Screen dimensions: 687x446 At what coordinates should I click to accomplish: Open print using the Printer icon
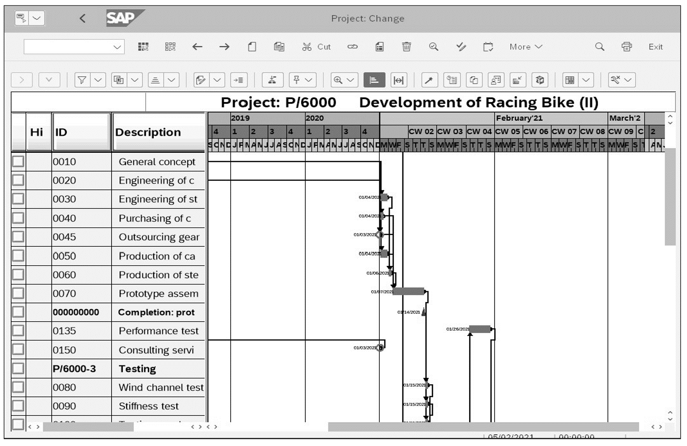(627, 47)
